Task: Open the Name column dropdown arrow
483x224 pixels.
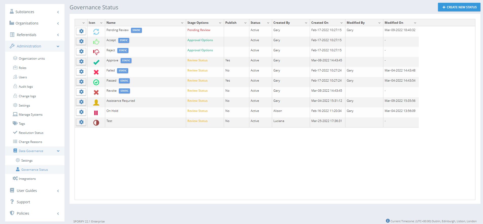Action: click(x=182, y=23)
